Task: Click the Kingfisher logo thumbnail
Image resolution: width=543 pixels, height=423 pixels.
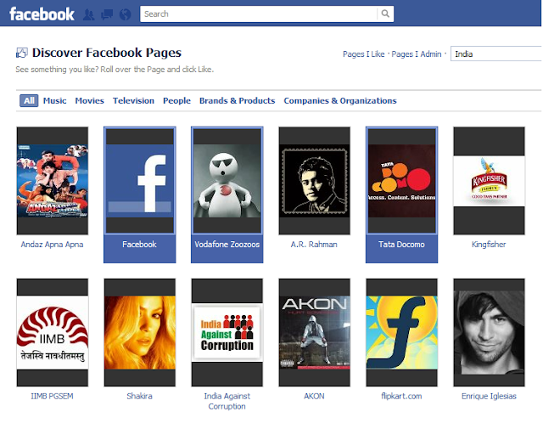Action: coord(489,181)
